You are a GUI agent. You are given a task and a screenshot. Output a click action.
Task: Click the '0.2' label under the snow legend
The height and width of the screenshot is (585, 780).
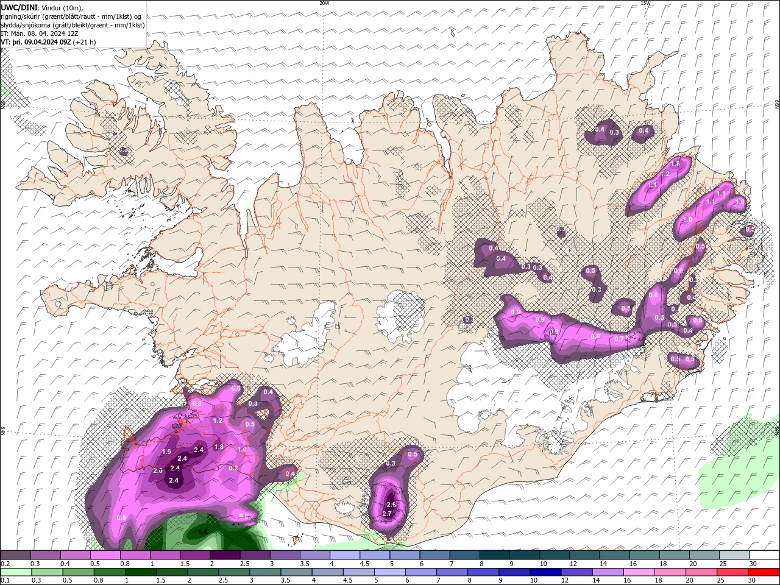(5, 564)
